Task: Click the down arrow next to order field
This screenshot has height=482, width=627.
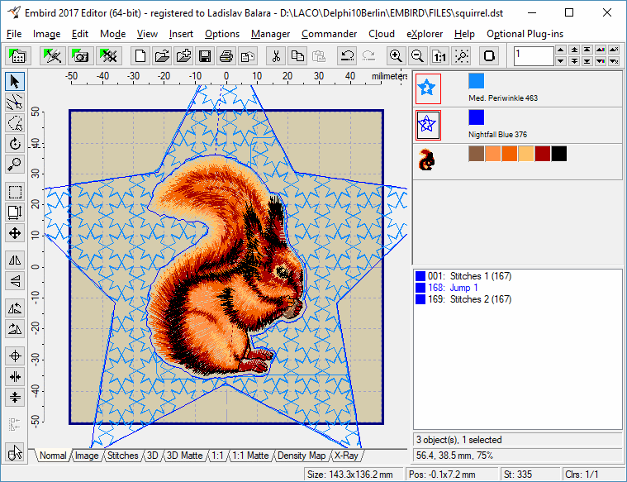Action: [x=561, y=61]
